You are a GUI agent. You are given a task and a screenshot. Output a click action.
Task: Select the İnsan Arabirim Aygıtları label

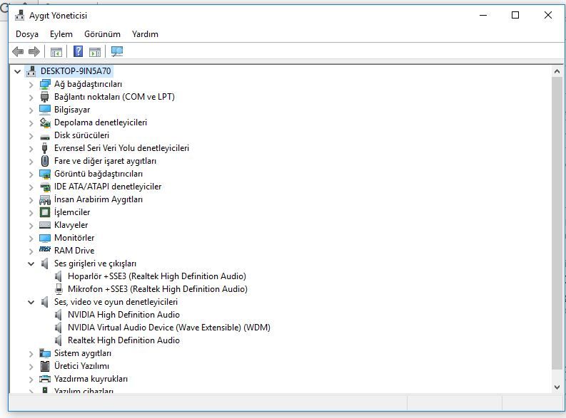(98, 199)
